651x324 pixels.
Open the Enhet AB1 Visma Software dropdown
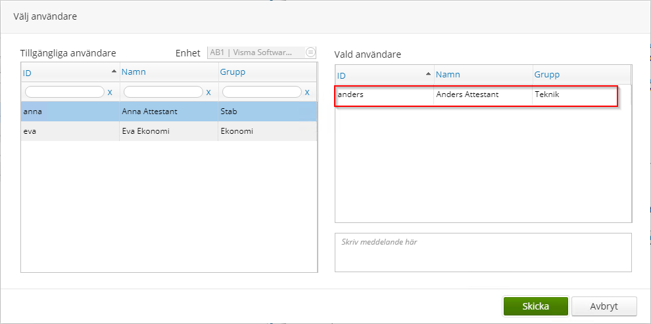tap(256, 52)
